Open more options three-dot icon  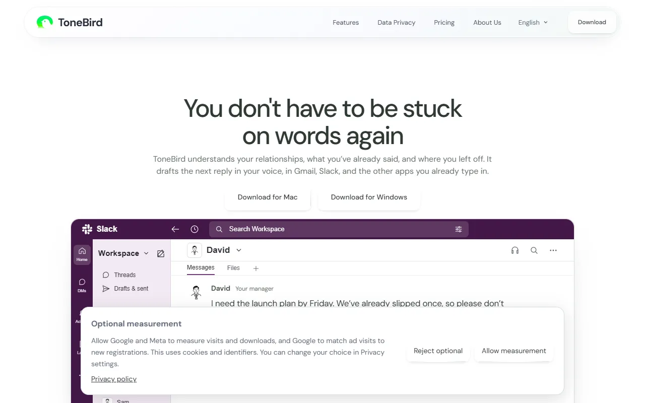pos(553,250)
